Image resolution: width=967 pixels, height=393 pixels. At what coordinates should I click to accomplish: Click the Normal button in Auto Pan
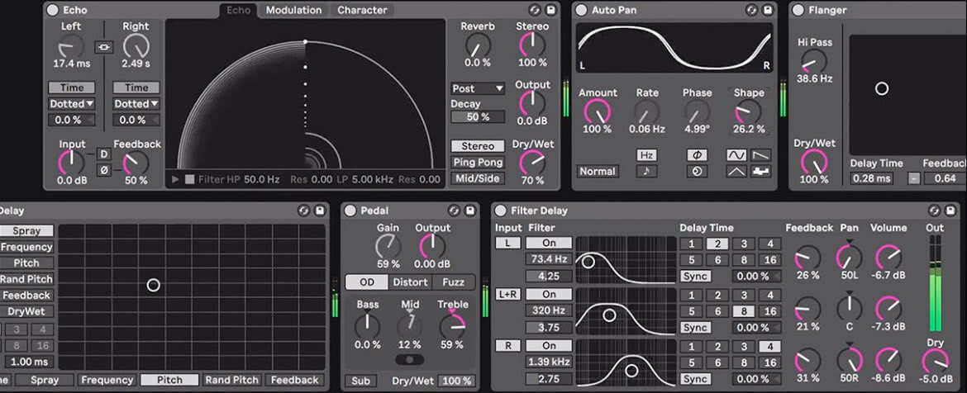pyautogui.click(x=598, y=171)
